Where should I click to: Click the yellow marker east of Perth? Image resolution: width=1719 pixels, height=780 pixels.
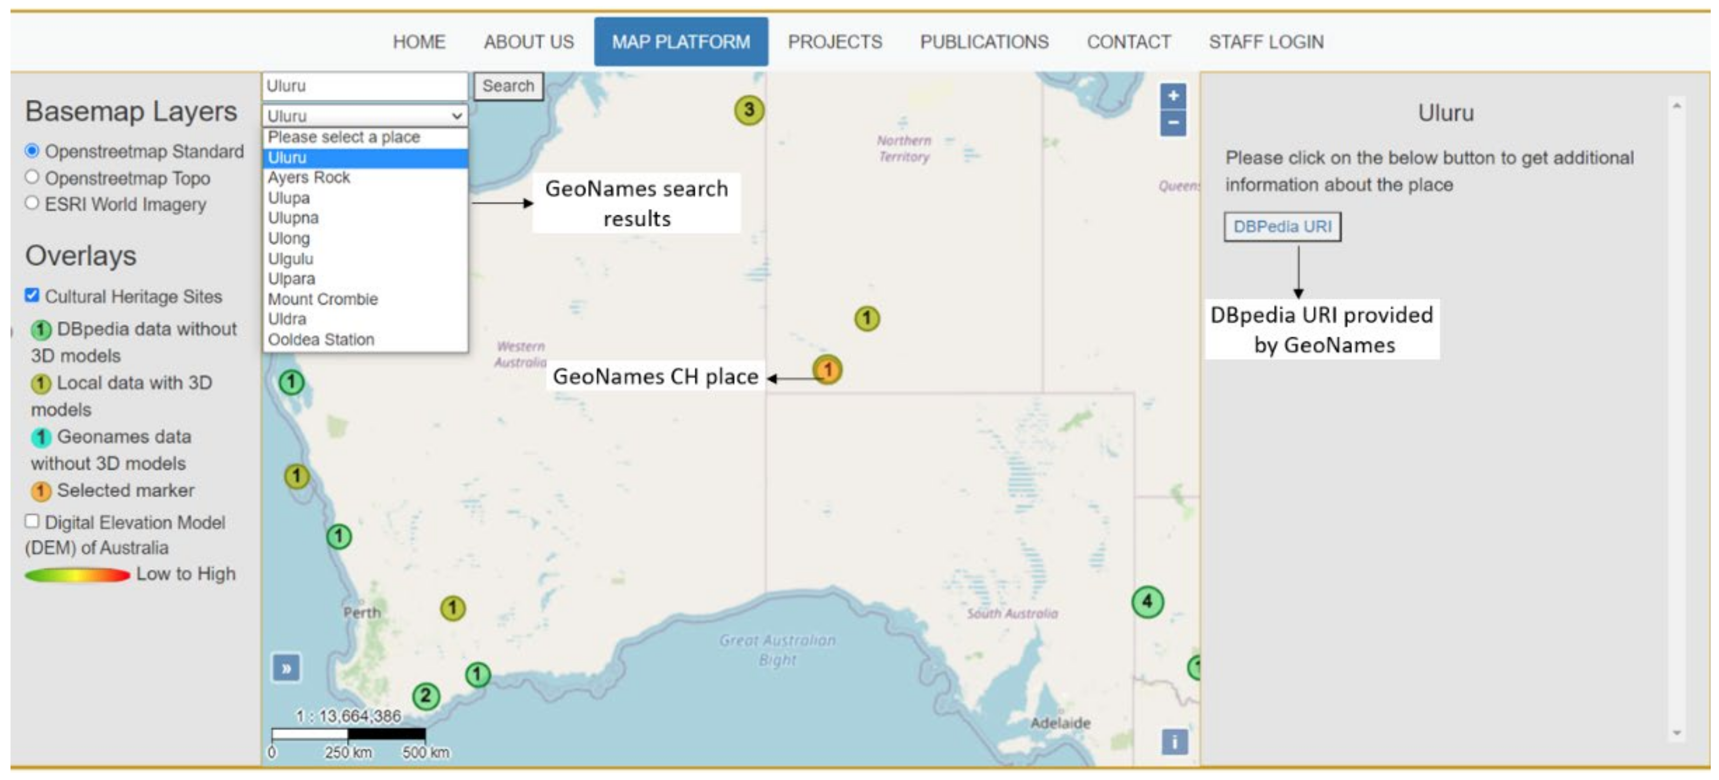453,608
